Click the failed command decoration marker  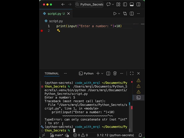[x=42, y=87]
